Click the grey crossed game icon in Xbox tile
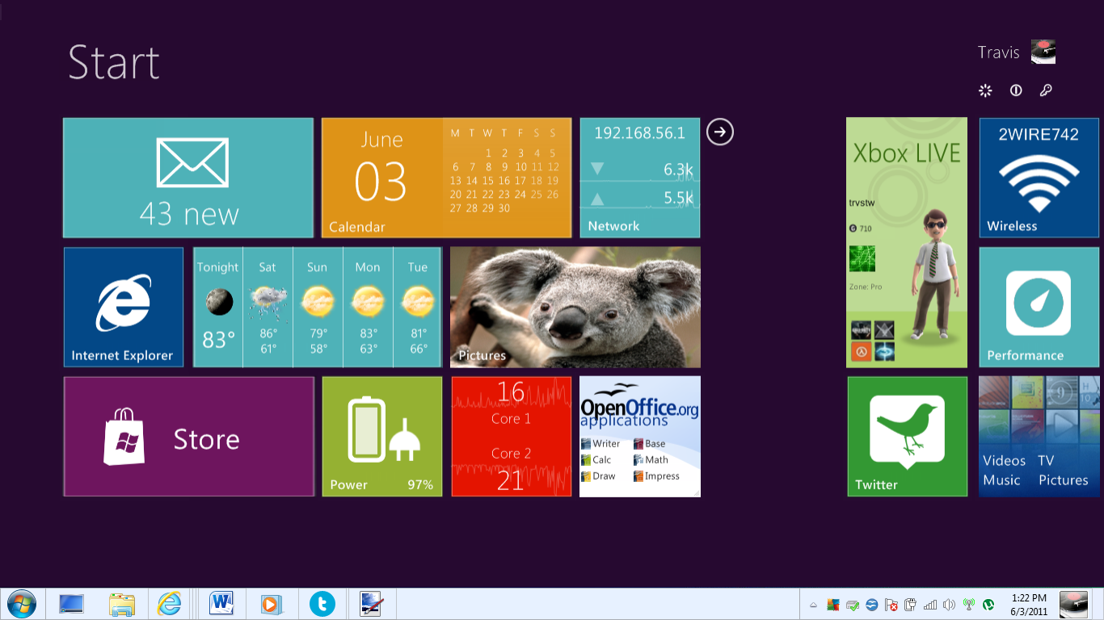 click(883, 330)
